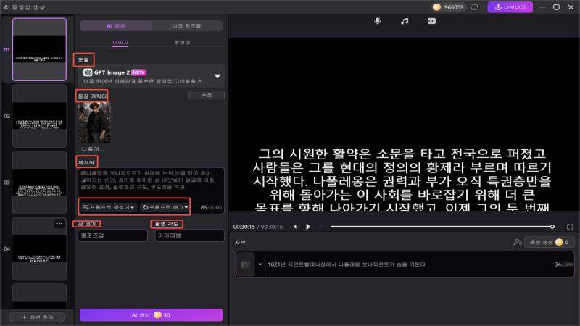This screenshot has width=580, height=326.
Task: Open the voiceover microphone icon above preview
Action: coord(377,21)
